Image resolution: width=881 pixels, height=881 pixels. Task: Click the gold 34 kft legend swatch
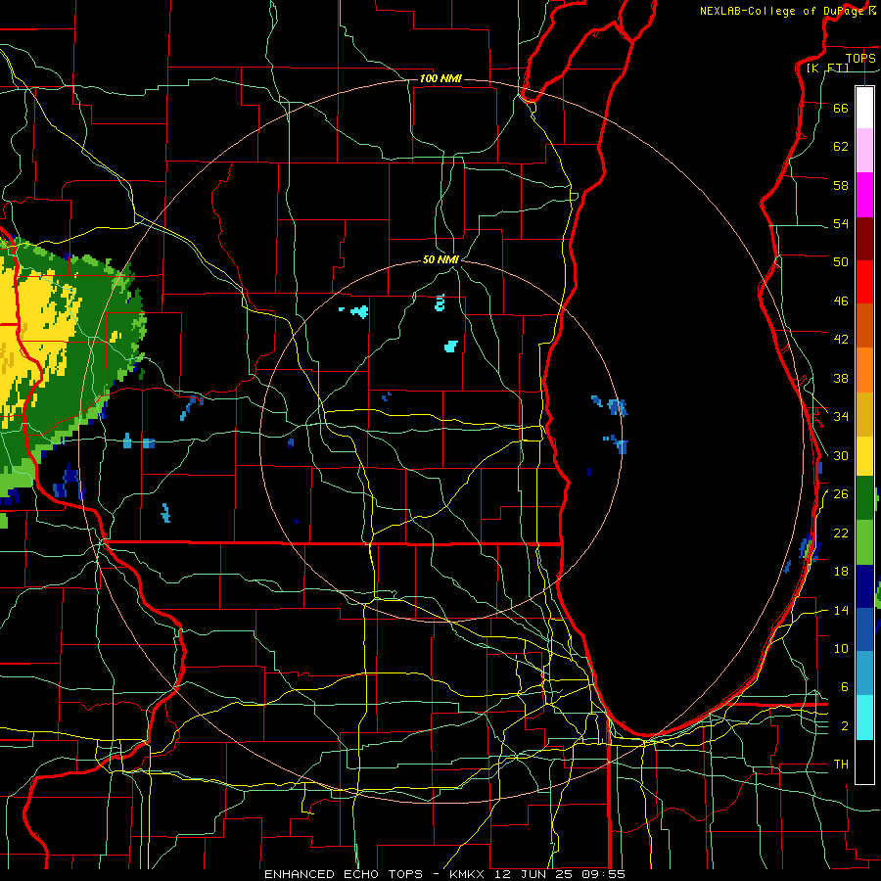point(864,414)
